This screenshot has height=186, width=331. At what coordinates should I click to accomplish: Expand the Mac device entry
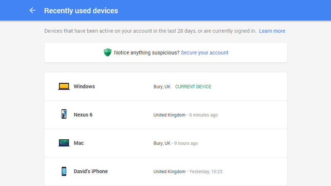(x=166, y=143)
